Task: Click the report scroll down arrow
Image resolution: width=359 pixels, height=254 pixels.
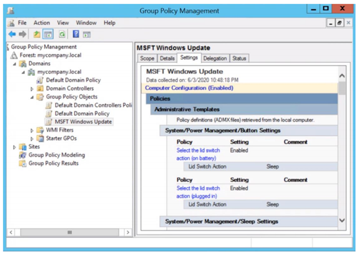Action: pos(342,221)
